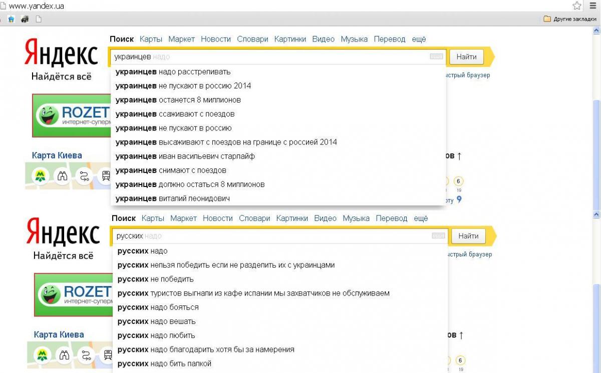Select suggestion 'украинцев не пускают в россию 2014'
601x373 pixels.
278,85
